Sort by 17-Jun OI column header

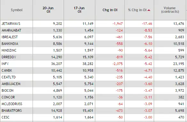pyautogui.click(x=79, y=10)
